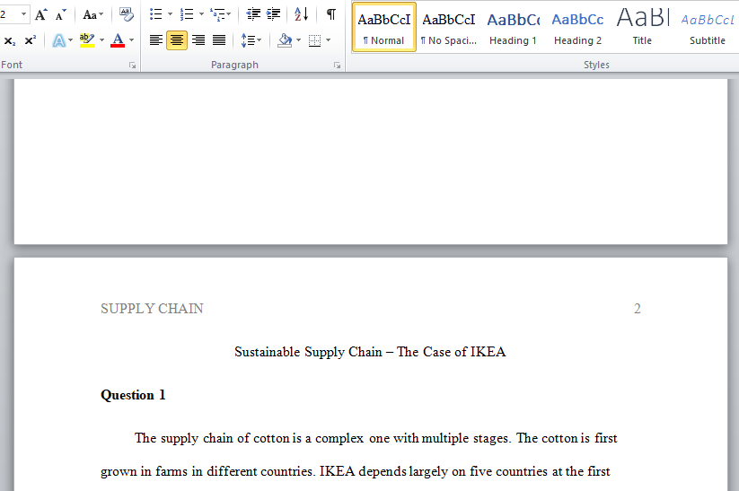The image size is (739, 491).
Task: Click the word IKEA in the body paragraph
Action: tap(337, 471)
